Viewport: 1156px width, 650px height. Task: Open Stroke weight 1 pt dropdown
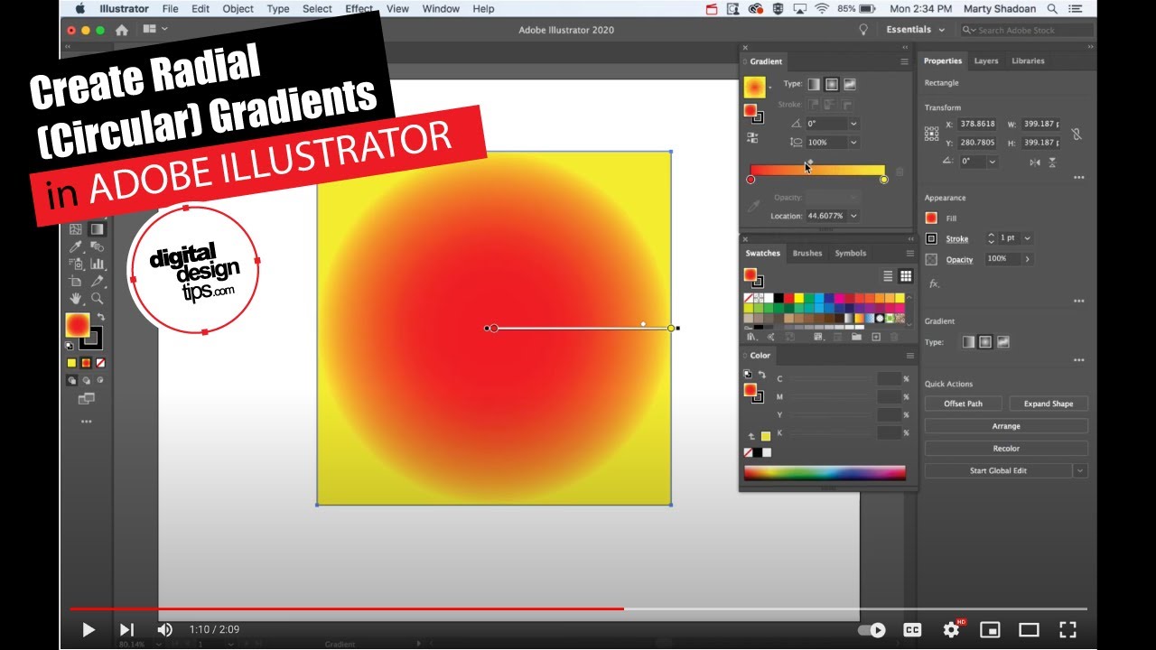pyautogui.click(x=1027, y=238)
